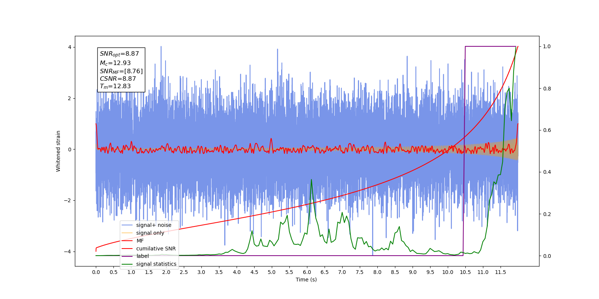Viewport: 599px width, 299px height.
Task: Click the Mc=12.93 annotation line
Action: coord(115,63)
